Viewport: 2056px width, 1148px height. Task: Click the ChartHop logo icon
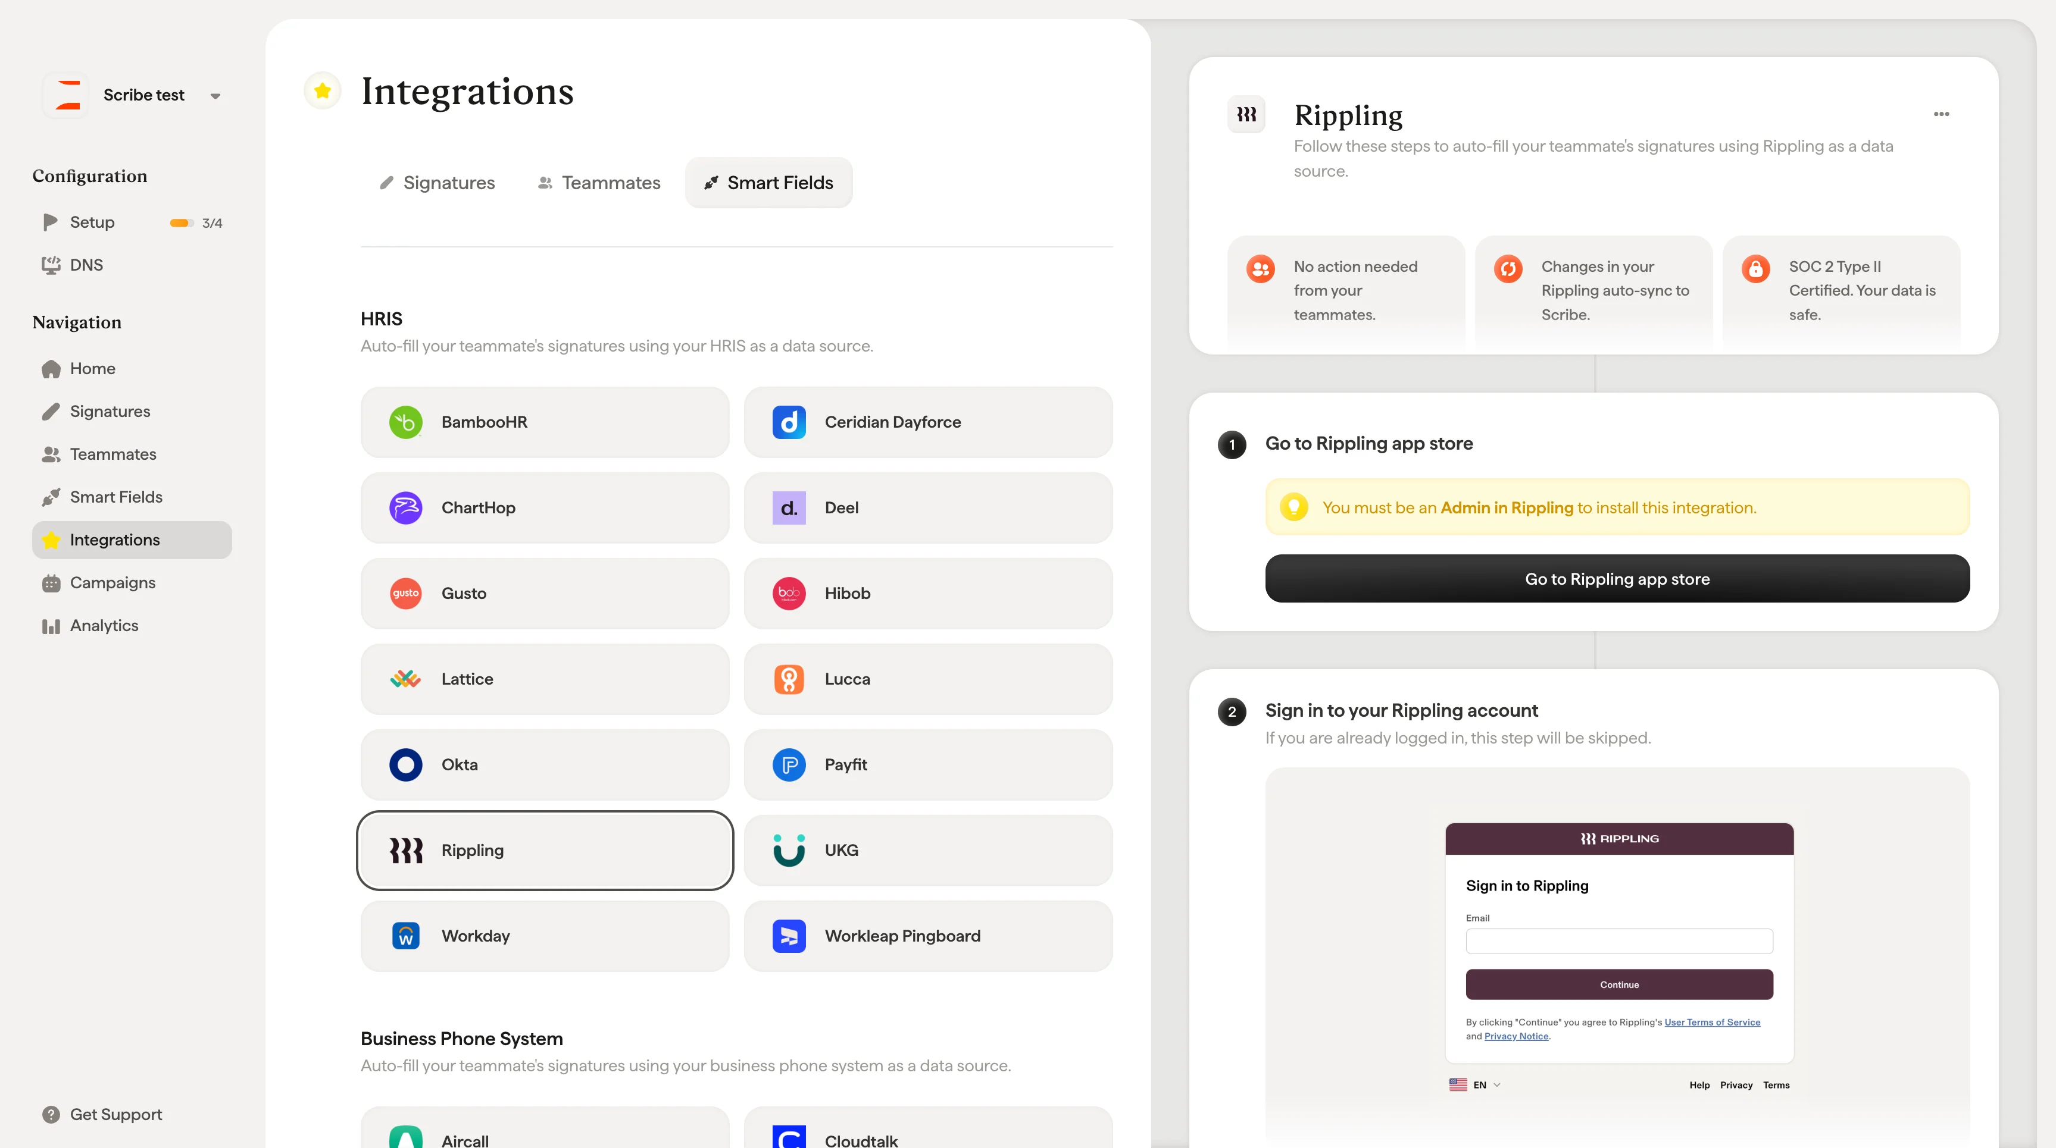(x=405, y=508)
